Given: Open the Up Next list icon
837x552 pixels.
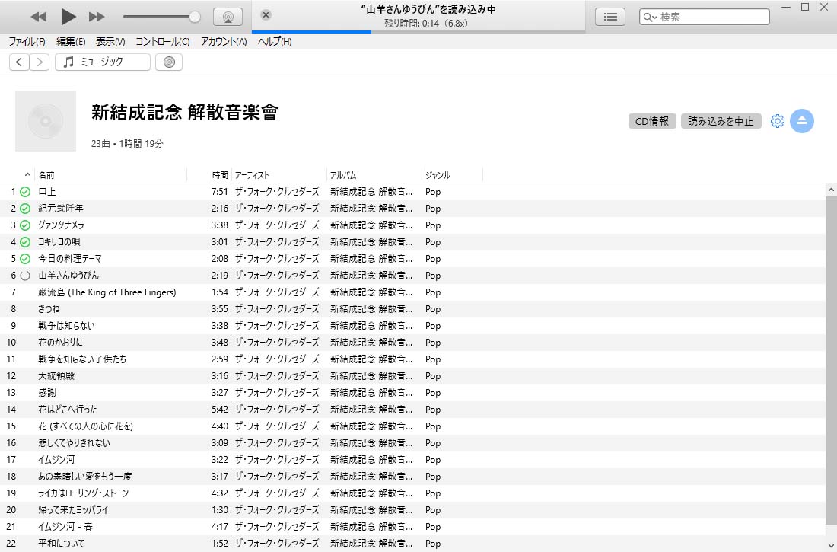Looking at the screenshot, I should [610, 16].
